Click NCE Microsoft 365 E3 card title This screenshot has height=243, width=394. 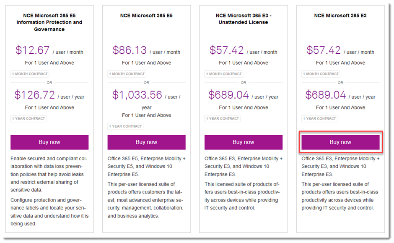pos(340,16)
